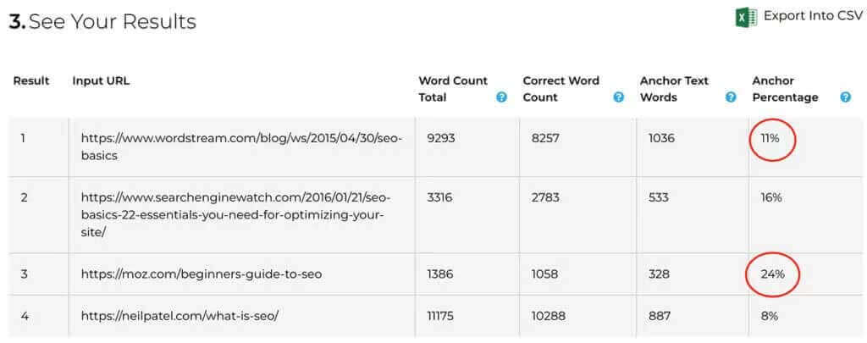Click the Export Into CSV link
Viewport: 867px width, 343px height.
point(813,16)
